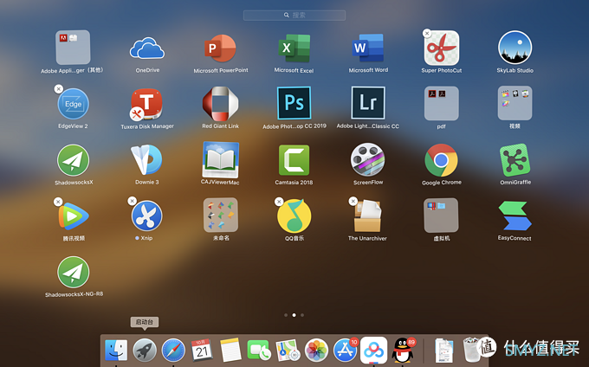Launch CAJViewerMac
This screenshot has height=367, width=589.
pos(221,159)
